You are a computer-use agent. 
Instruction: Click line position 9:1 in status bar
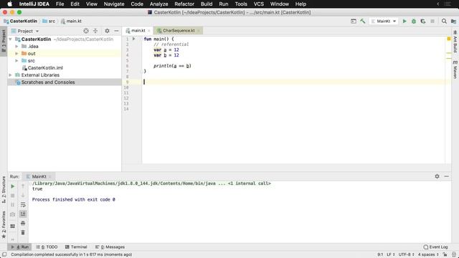pyautogui.click(x=380, y=254)
